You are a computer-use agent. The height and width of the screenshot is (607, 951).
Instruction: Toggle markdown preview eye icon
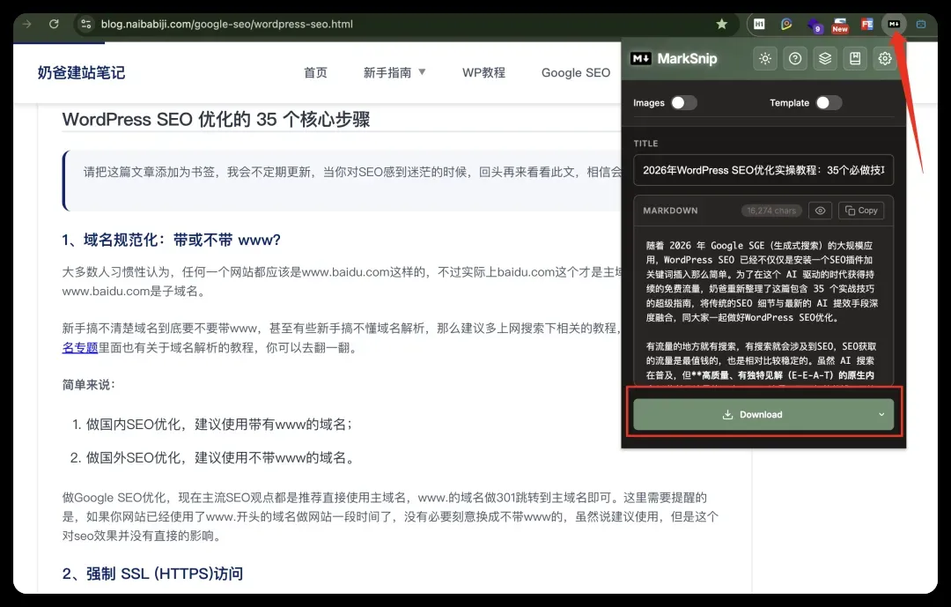pyautogui.click(x=820, y=211)
